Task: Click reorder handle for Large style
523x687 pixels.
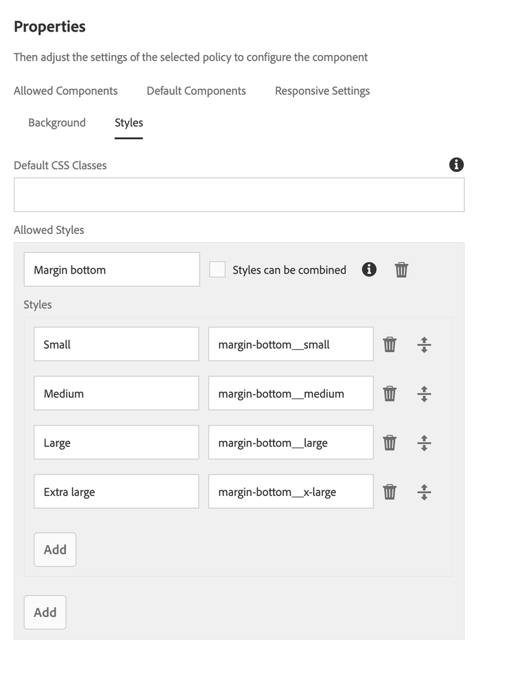Action: coord(424,443)
